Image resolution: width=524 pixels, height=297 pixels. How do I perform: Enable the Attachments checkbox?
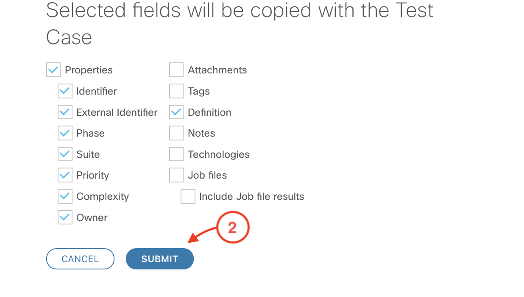(x=176, y=70)
